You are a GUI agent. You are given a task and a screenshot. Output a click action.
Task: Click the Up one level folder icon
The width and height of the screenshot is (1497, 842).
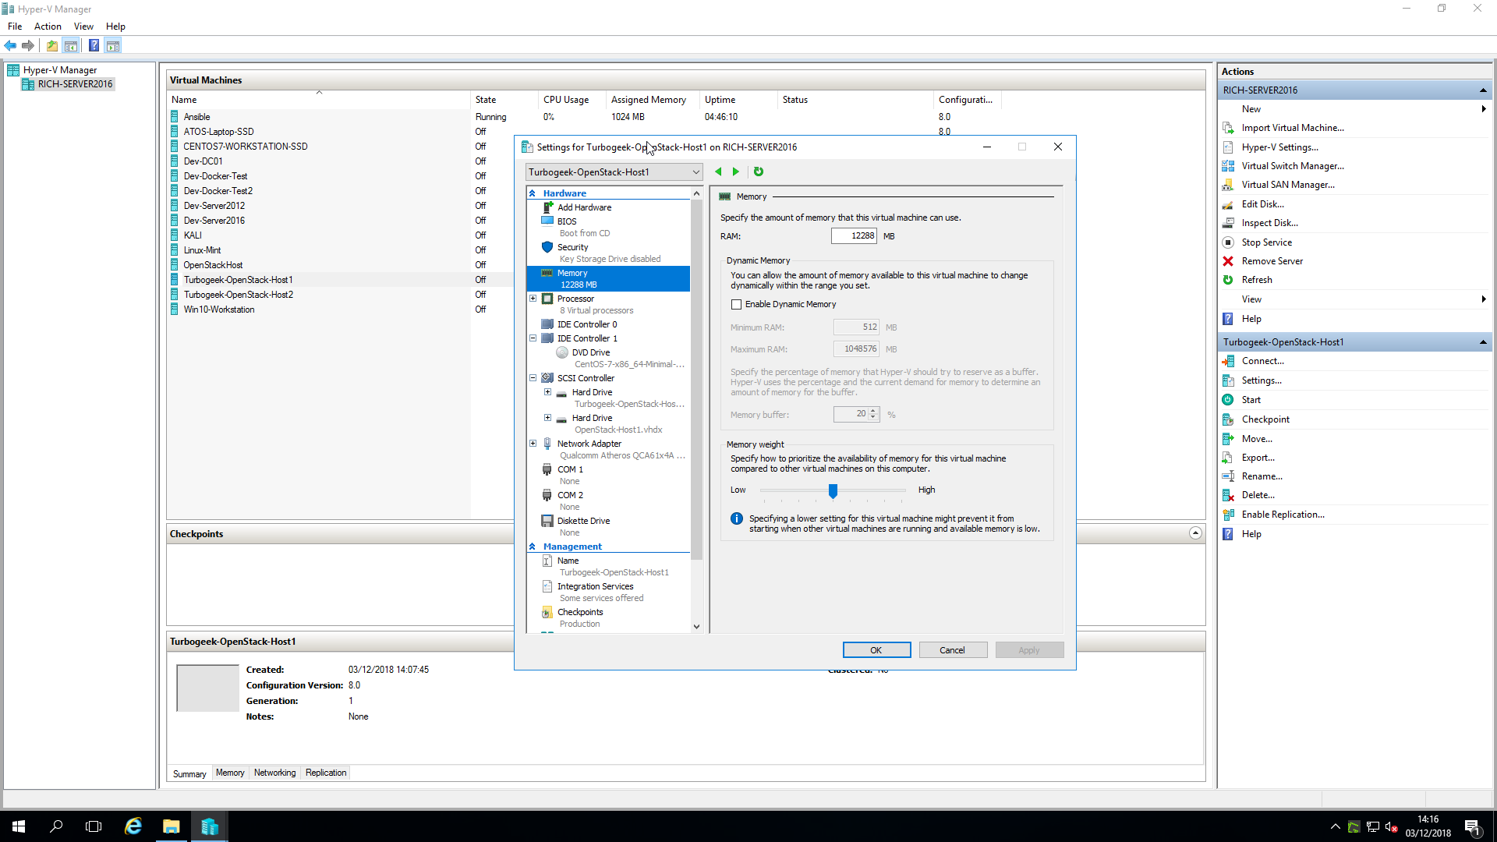[x=52, y=46]
